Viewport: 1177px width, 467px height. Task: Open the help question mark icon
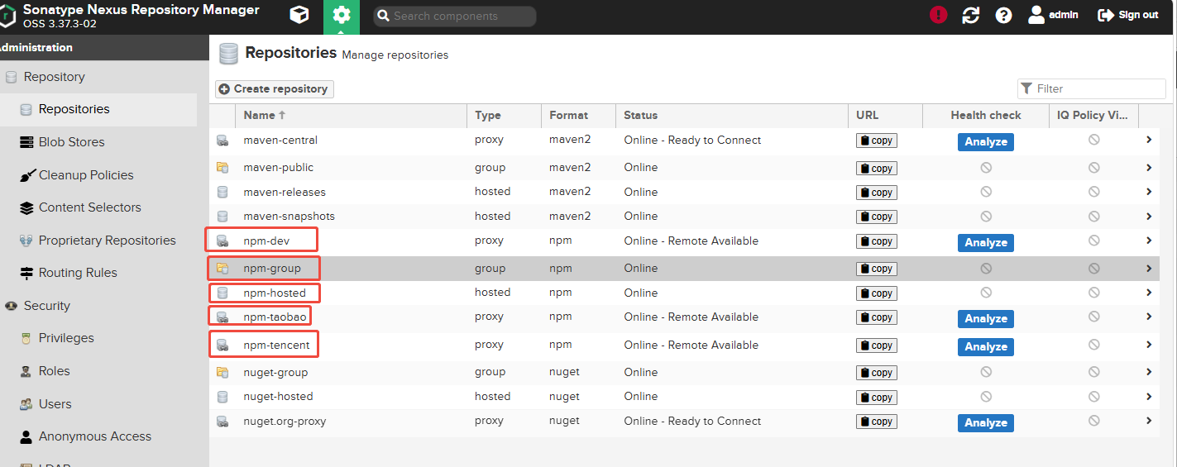click(1004, 15)
